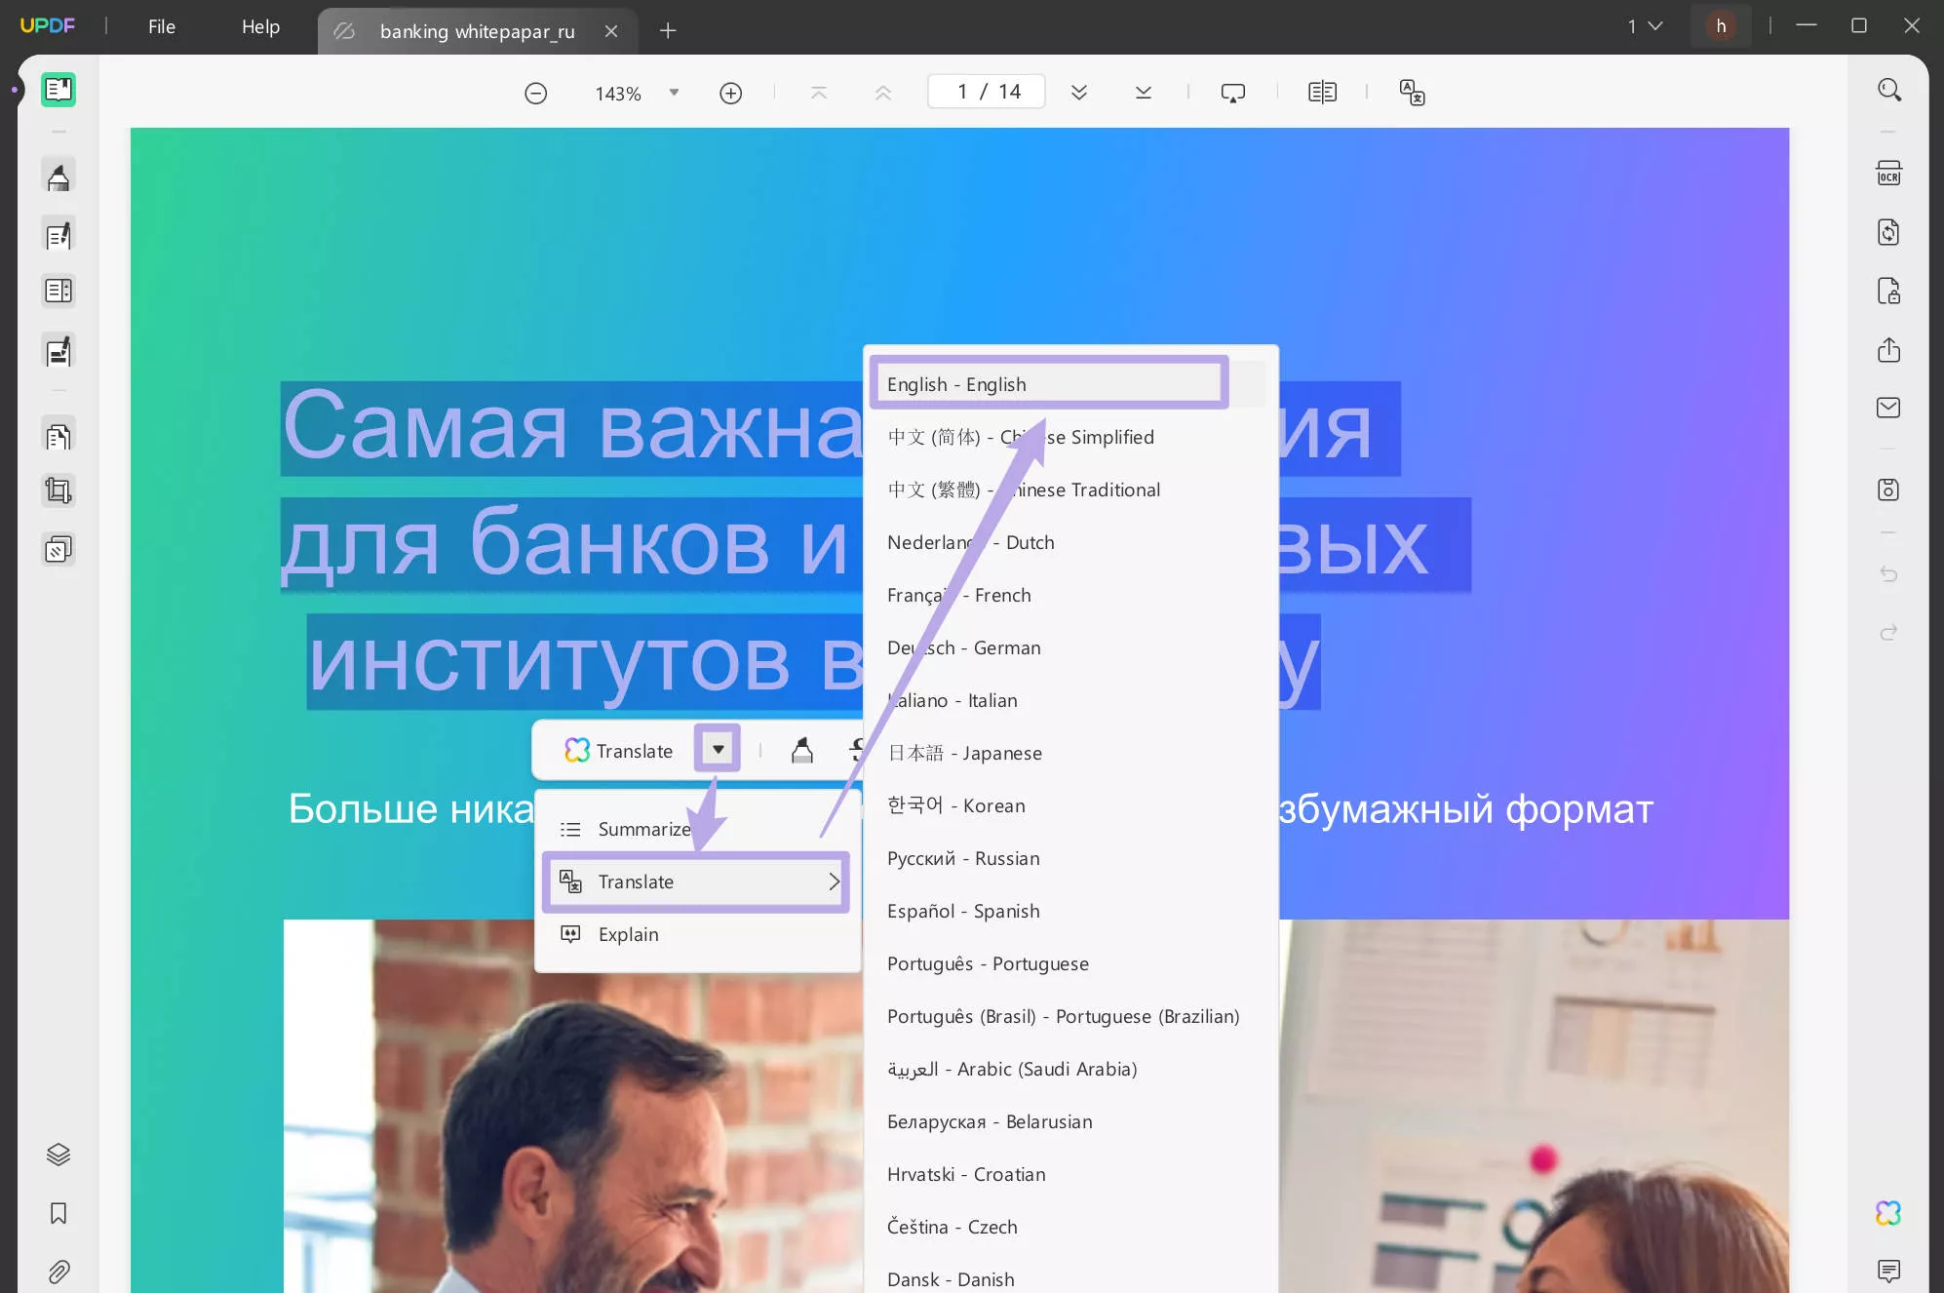Expand the Translate submenu in context menu
1944x1293 pixels.
696,882
